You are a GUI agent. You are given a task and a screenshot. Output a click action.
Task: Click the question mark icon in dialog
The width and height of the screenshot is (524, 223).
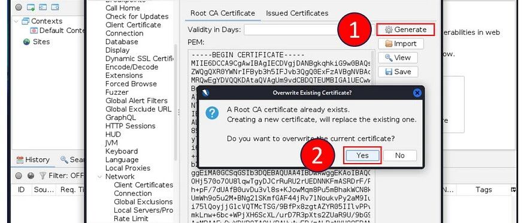212,113
